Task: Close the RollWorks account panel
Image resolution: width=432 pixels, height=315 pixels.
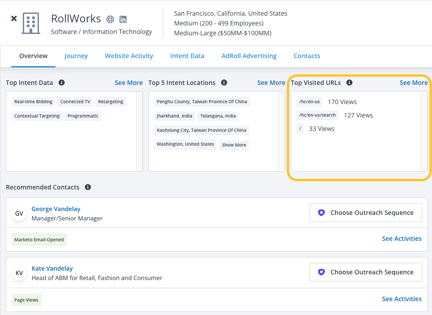Action: 14,19
